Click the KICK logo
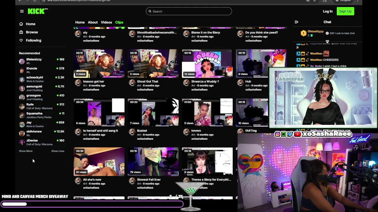This screenshot has height=212, width=378. pyautogui.click(x=38, y=11)
